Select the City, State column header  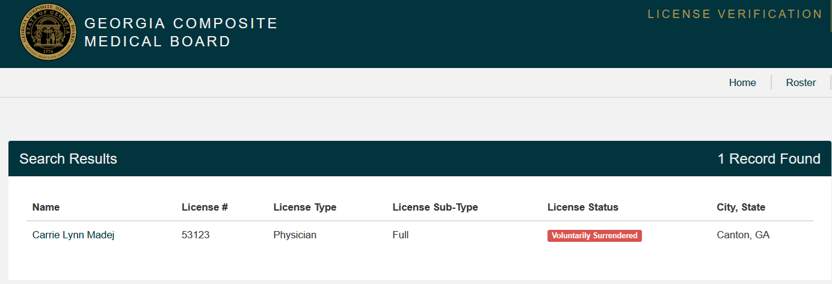coord(741,208)
